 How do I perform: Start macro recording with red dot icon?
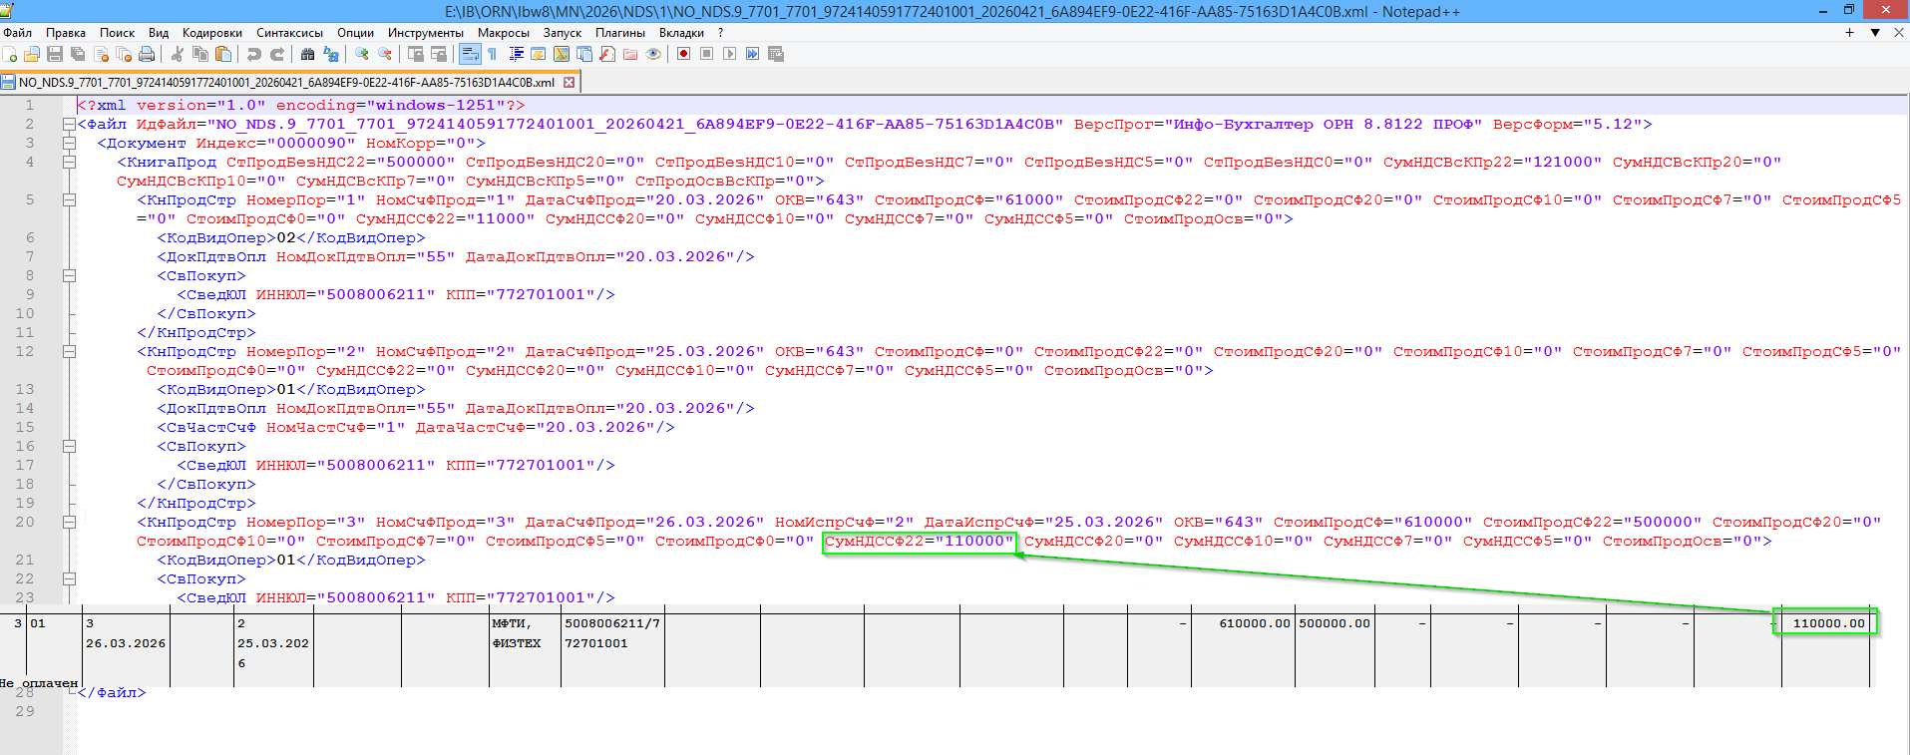coord(683,54)
